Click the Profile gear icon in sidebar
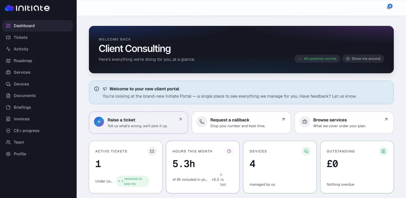Screen dimensions: 406x198 pyautogui.click(x=8, y=154)
